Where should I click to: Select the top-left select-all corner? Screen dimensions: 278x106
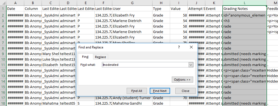click(3, 3)
